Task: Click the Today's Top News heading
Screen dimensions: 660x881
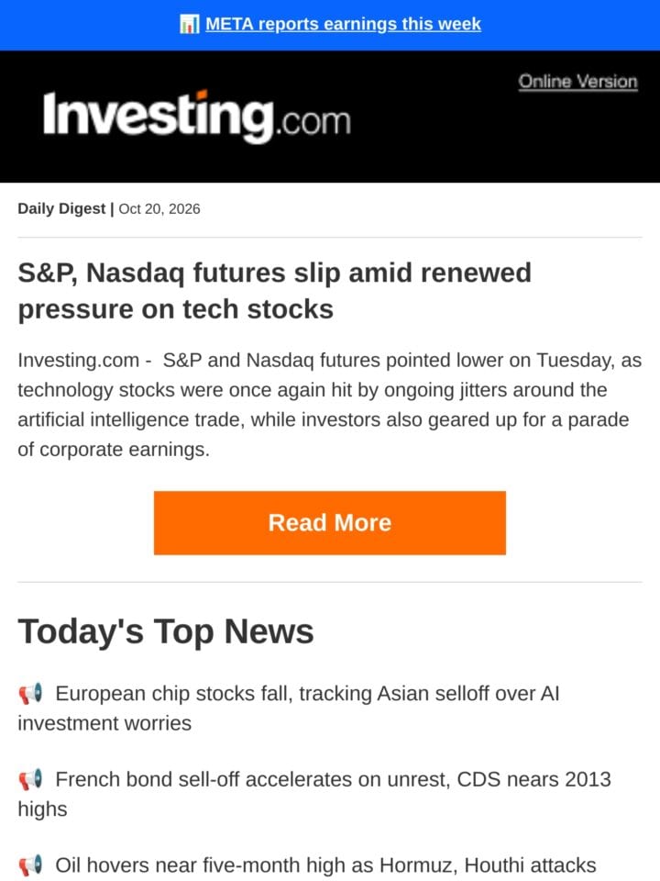Action: (166, 631)
